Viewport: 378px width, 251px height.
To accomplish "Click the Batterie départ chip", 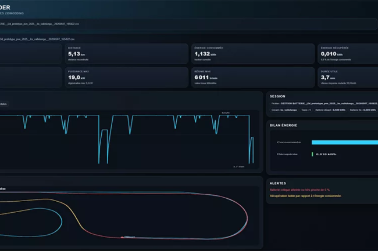I will pos(330,110).
